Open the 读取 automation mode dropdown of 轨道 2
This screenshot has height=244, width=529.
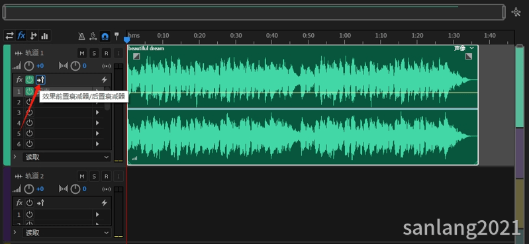click(x=67, y=233)
